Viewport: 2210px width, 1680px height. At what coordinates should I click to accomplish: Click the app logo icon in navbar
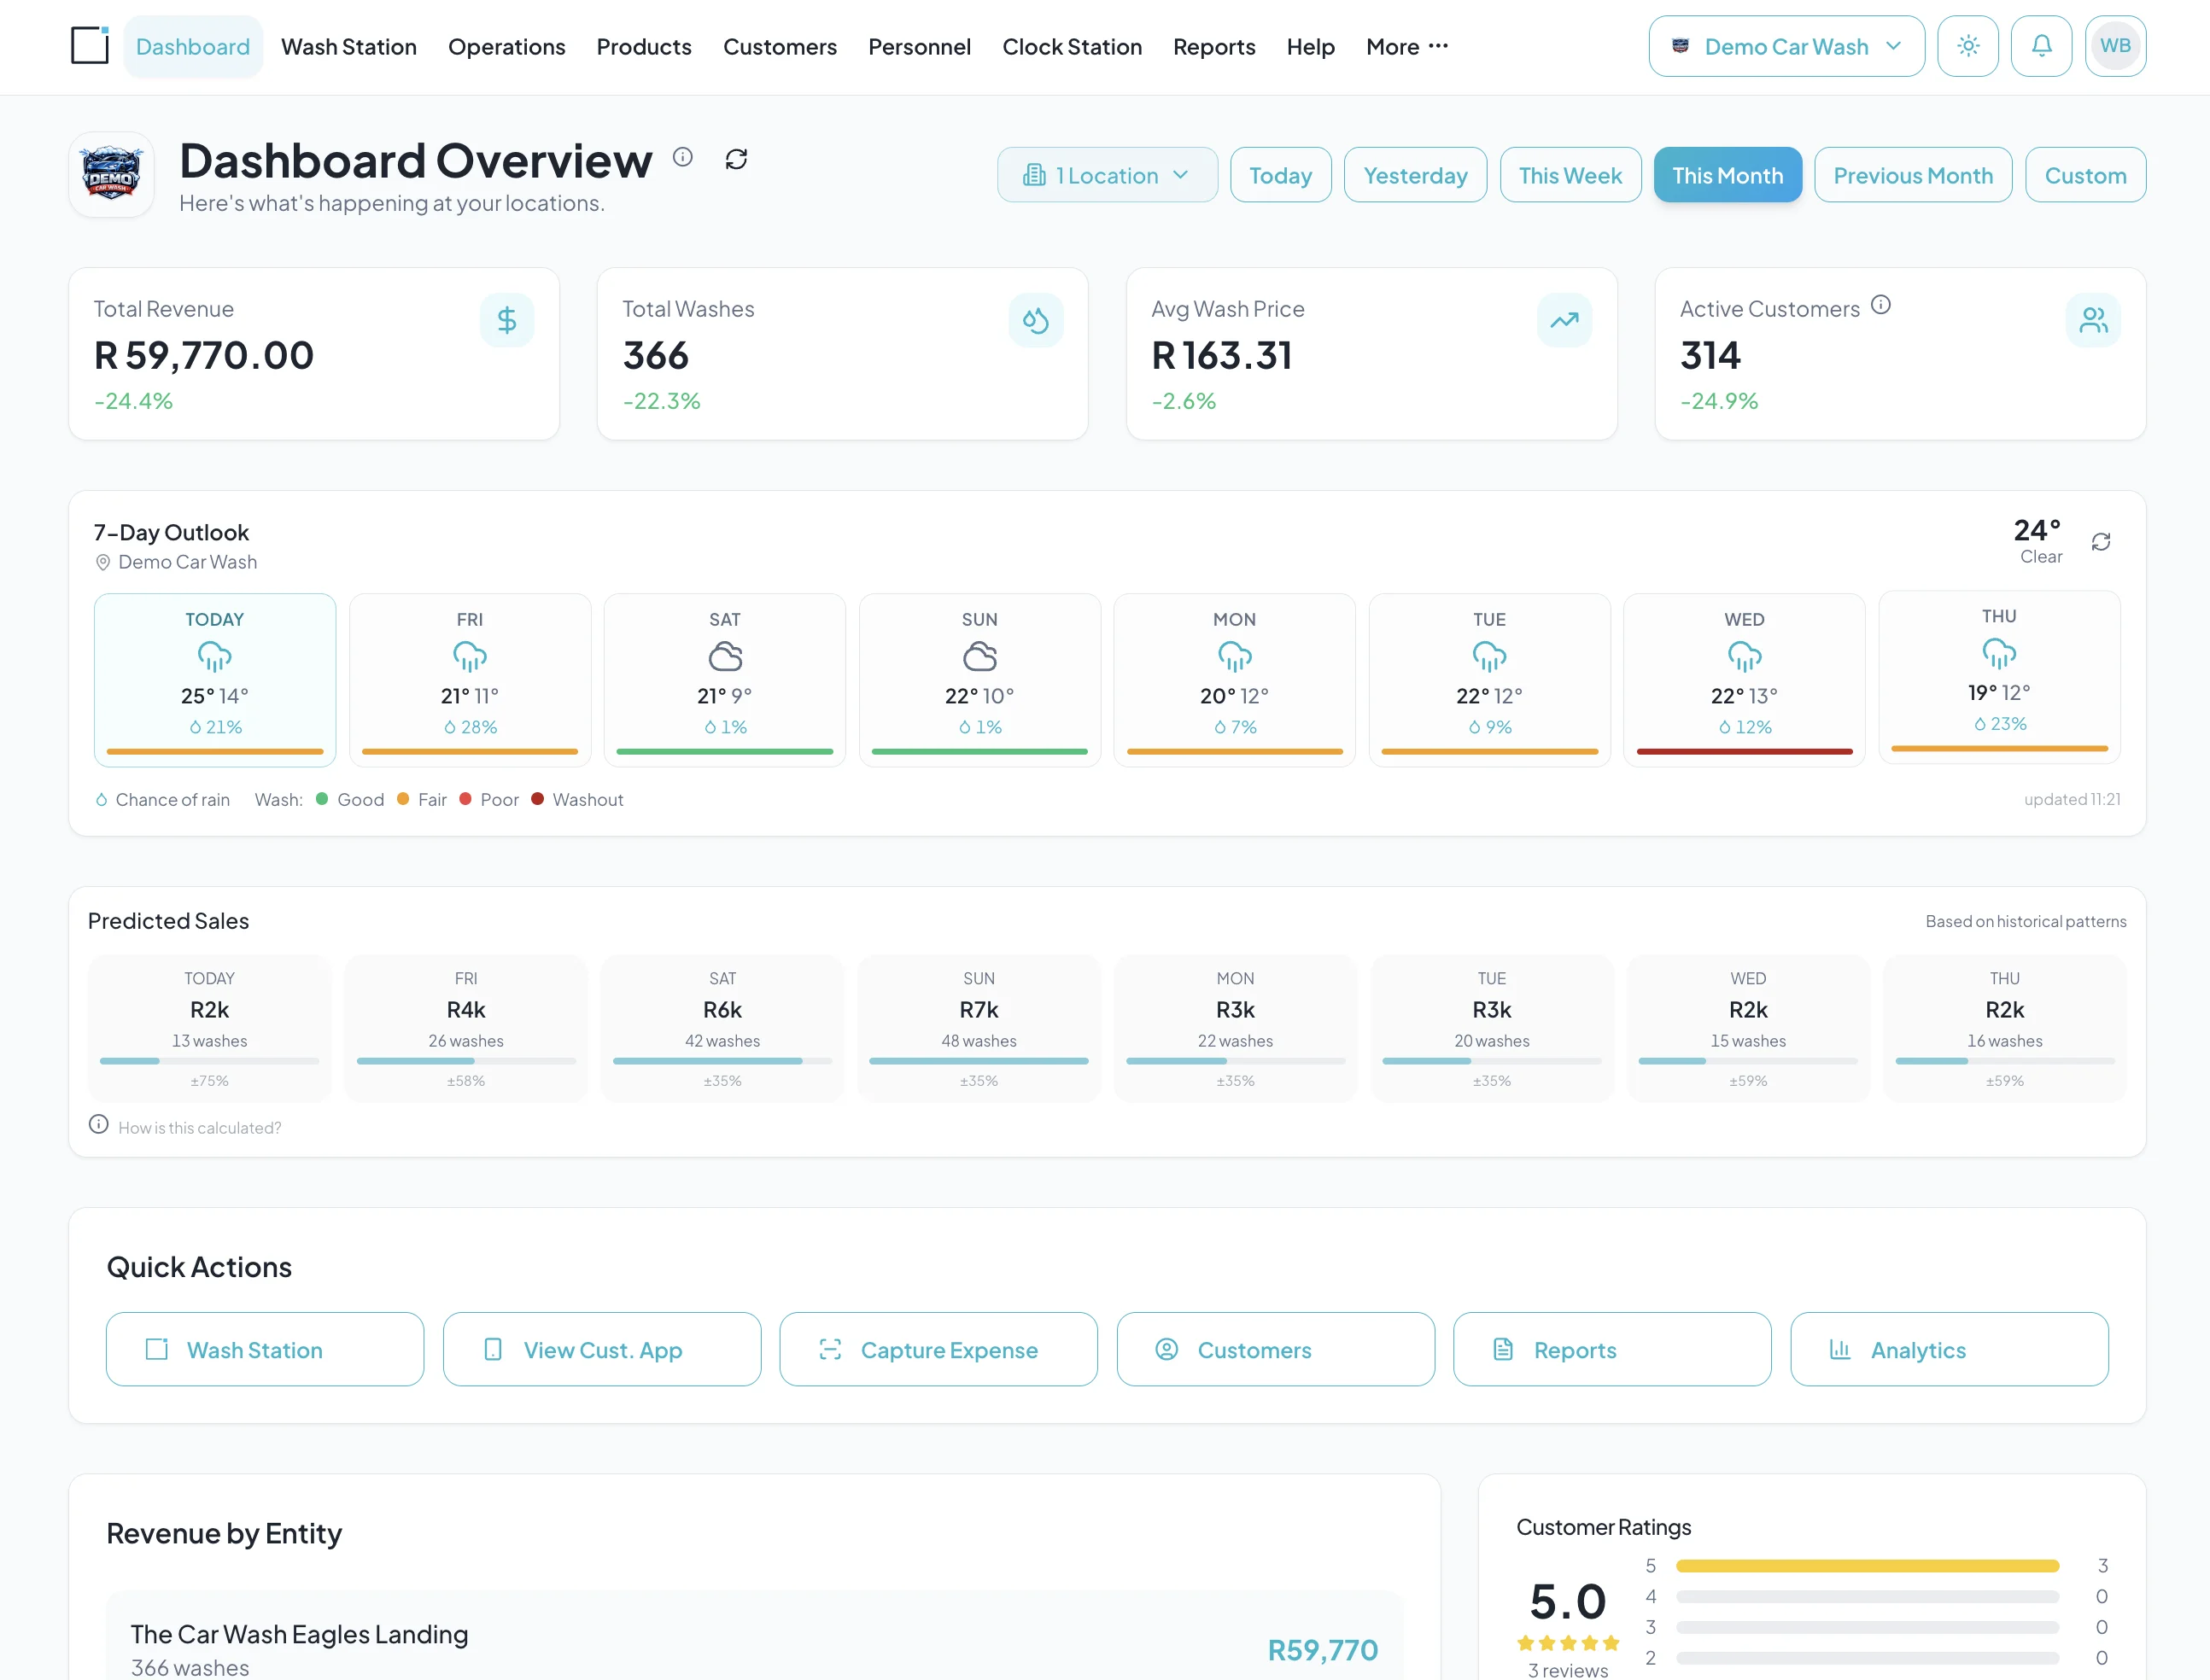pyautogui.click(x=90, y=46)
